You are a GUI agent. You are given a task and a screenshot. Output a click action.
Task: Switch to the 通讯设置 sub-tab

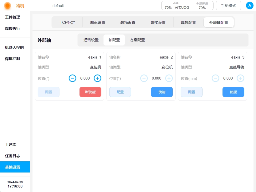point(91,40)
